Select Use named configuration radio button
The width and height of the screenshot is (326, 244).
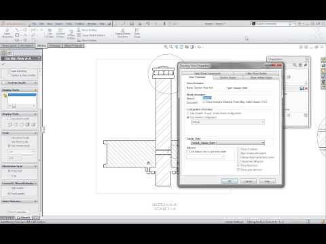point(188,117)
